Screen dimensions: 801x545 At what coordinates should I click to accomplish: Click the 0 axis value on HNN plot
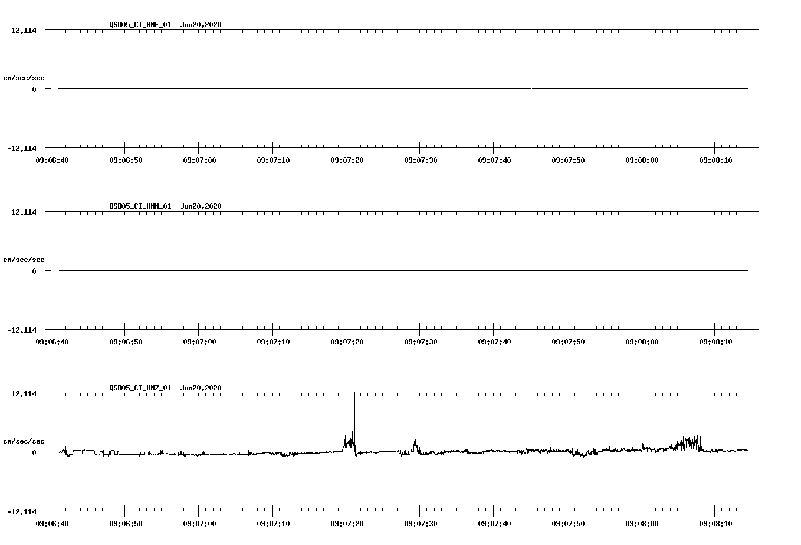point(34,271)
